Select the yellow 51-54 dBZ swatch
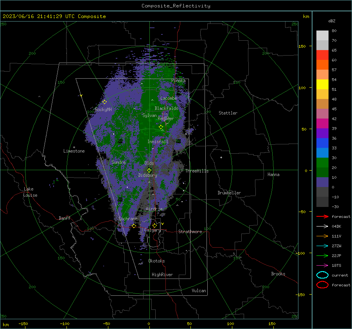The height and width of the screenshot is (329, 352). [x=322, y=84]
